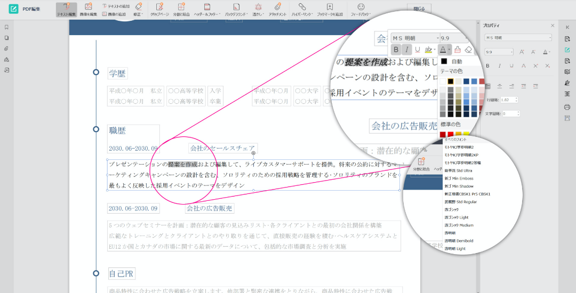Select left alignment in the properties panel
This screenshot has width=576, height=293.
[488, 86]
